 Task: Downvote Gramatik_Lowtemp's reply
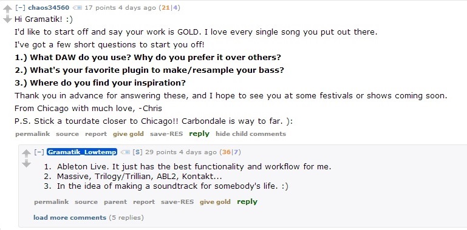tap(26, 163)
